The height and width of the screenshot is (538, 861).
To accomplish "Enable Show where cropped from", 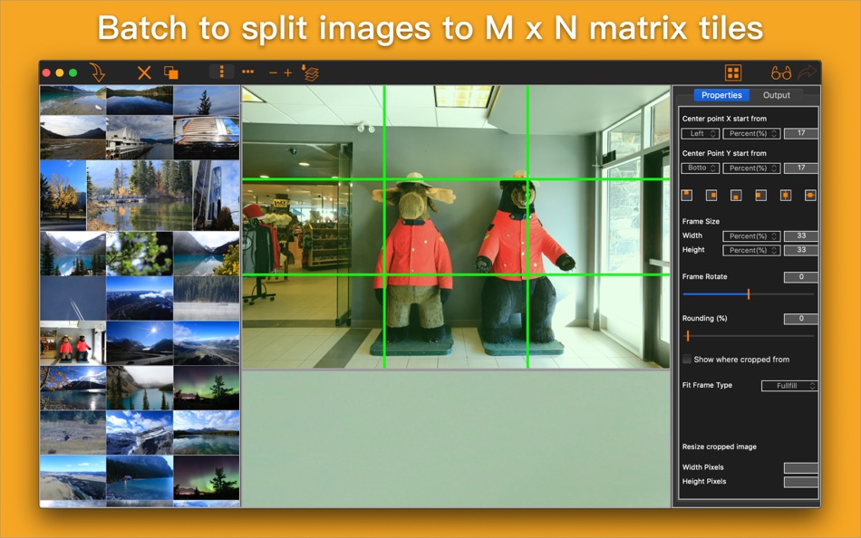I will pyautogui.click(x=687, y=359).
